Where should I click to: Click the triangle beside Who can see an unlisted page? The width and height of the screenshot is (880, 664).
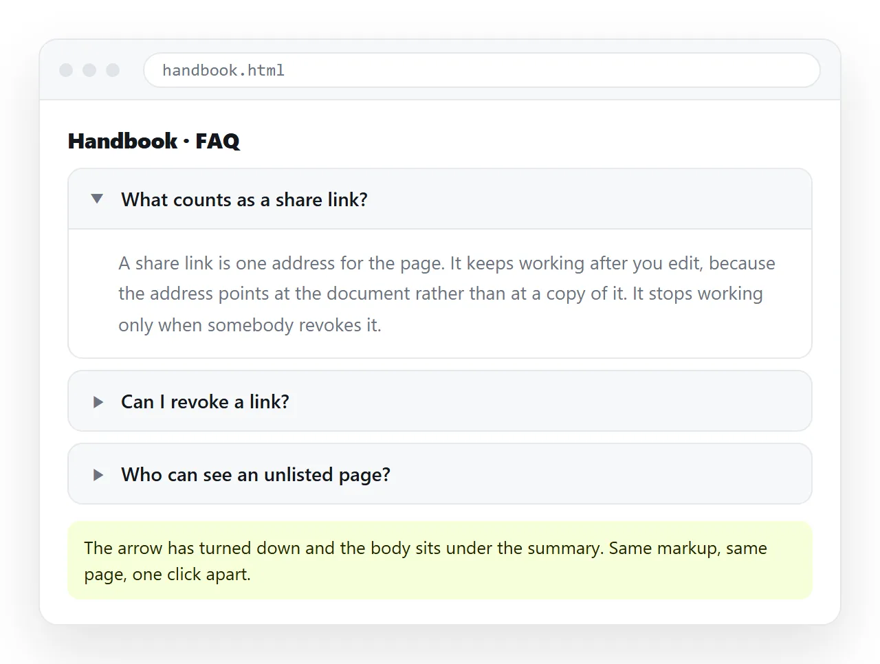[x=98, y=475]
